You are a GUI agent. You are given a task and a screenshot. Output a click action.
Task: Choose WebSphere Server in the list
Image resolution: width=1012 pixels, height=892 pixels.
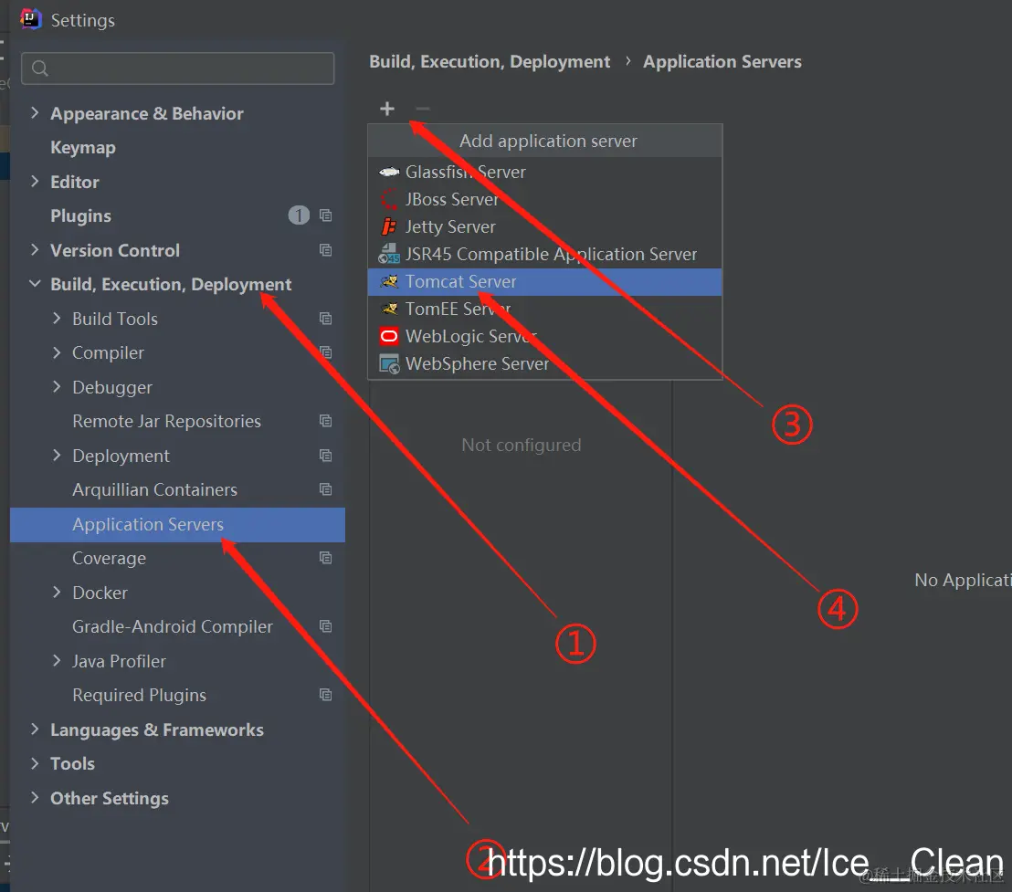544,363
